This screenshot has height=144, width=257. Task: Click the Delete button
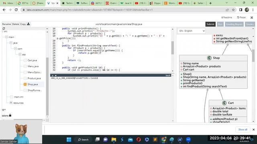click(16, 24)
